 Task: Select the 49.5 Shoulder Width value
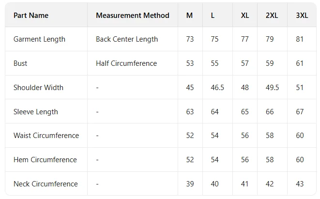coord(273,88)
